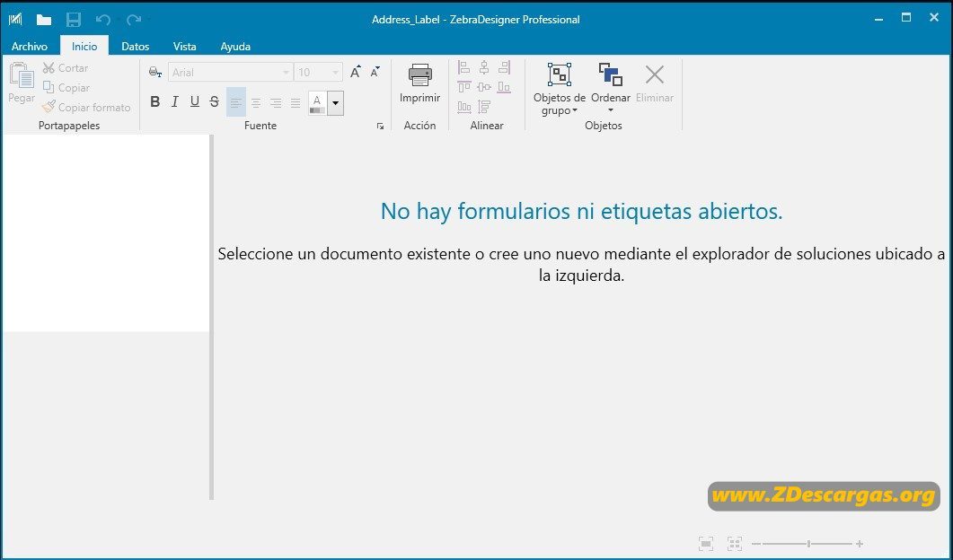This screenshot has width=953, height=560.
Task: Select center text alignment
Action: coord(256,102)
